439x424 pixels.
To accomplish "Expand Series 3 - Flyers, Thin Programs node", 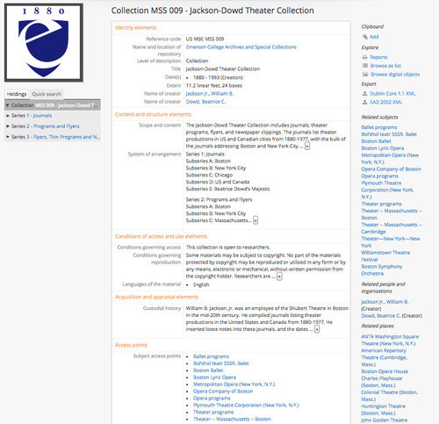I will tap(8, 137).
